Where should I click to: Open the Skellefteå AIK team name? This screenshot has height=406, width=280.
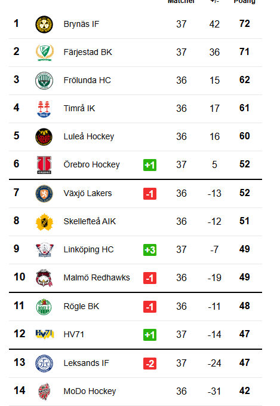point(90,221)
